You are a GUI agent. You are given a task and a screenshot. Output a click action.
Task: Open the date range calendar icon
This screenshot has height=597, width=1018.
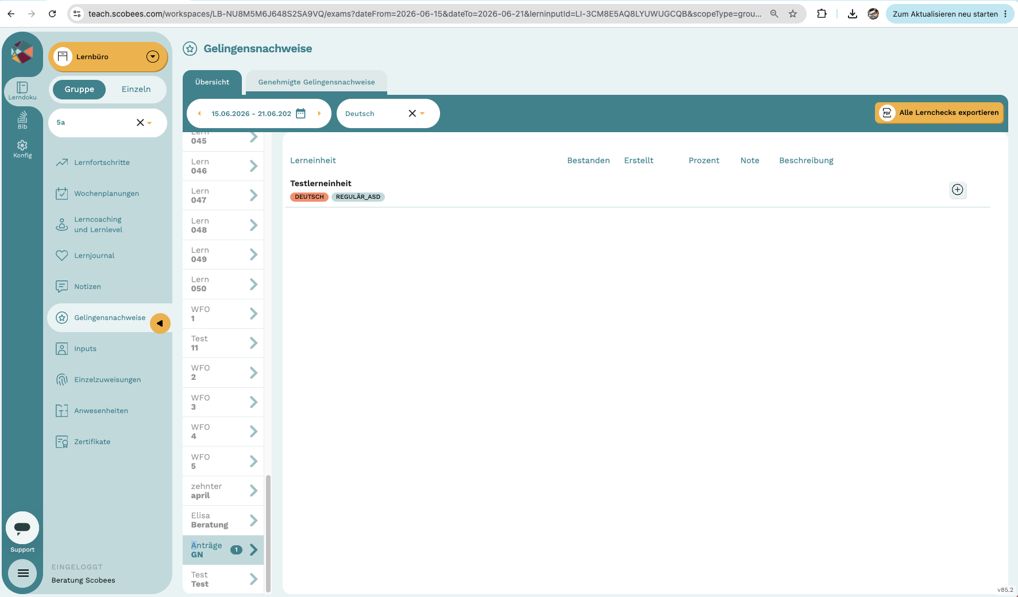coord(300,114)
